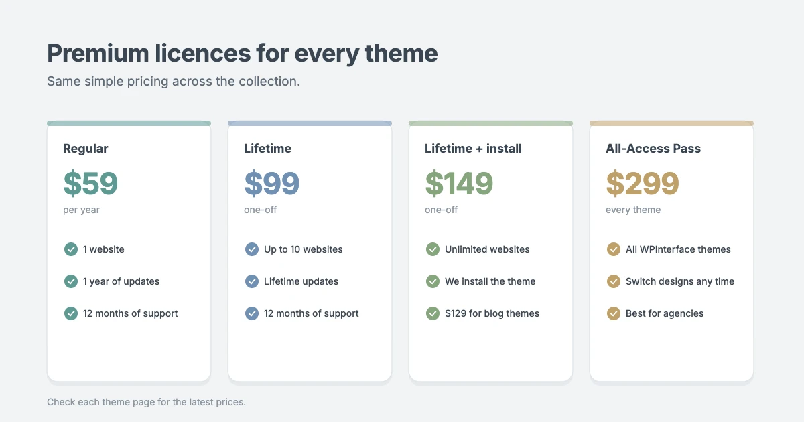
Task: Click the "1 website" feature text
Action: pyautogui.click(x=104, y=249)
